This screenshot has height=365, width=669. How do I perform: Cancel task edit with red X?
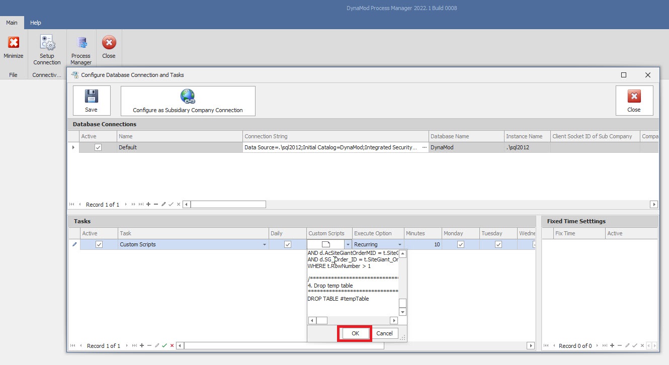[x=172, y=346]
